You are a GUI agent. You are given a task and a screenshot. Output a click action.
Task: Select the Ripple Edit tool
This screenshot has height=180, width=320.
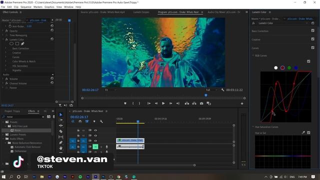[61, 120]
